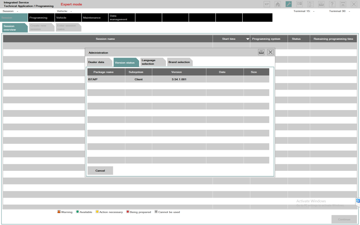Image resolution: width=360 pixels, height=225 pixels.
Task: Click the Continue button
Action: click(x=344, y=219)
